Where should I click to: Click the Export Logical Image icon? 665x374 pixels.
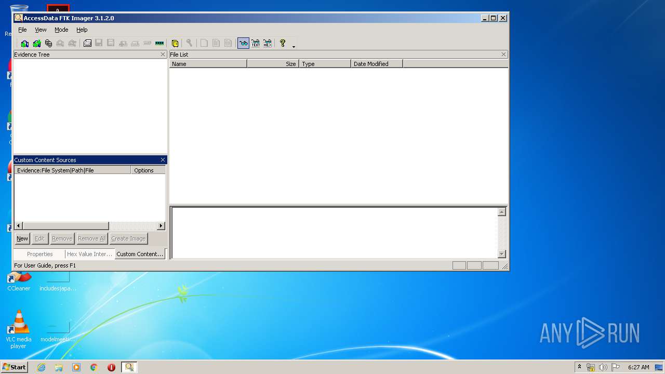point(111,43)
